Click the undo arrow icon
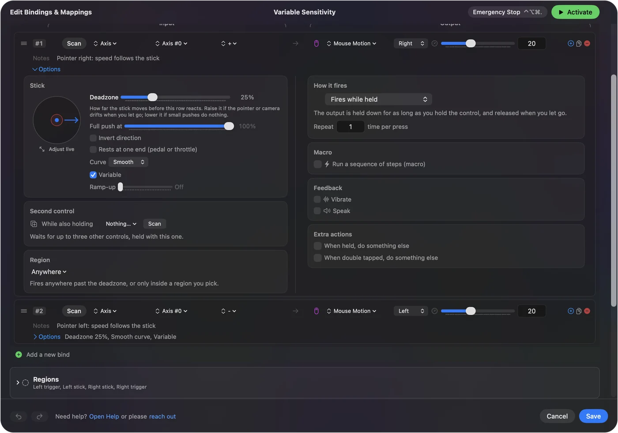Image resolution: width=618 pixels, height=433 pixels. tap(19, 417)
